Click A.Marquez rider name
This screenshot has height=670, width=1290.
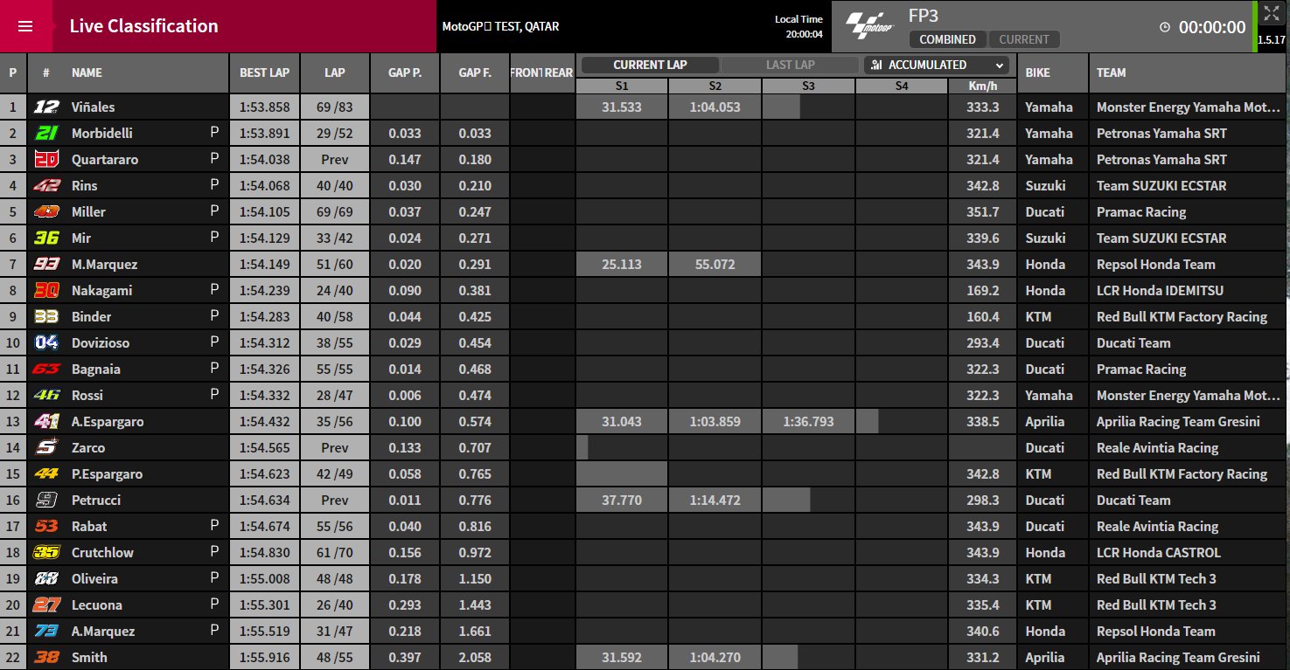[x=103, y=631]
